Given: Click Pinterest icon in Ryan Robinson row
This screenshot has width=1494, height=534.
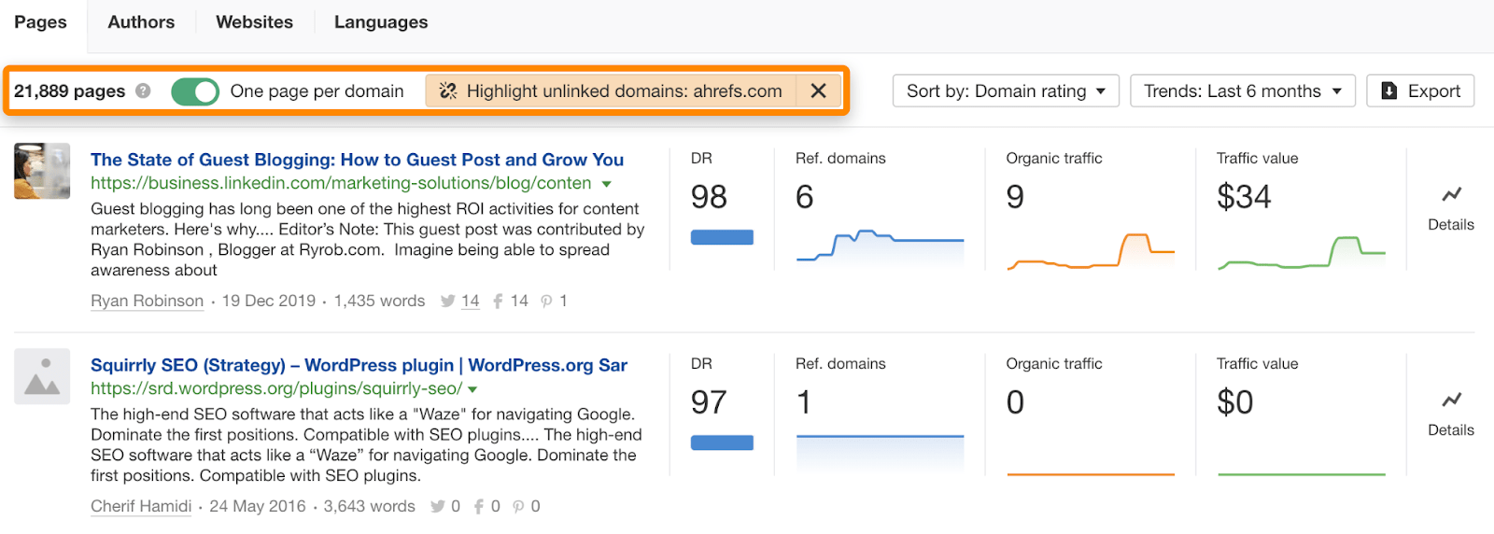Looking at the screenshot, I should pos(546,301).
